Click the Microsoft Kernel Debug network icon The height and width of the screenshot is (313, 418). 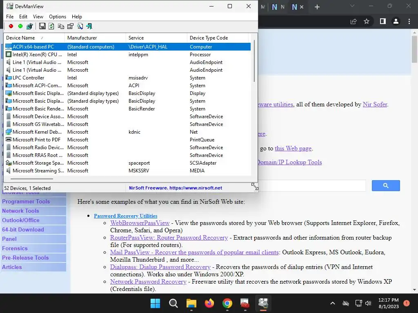tap(9, 132)
